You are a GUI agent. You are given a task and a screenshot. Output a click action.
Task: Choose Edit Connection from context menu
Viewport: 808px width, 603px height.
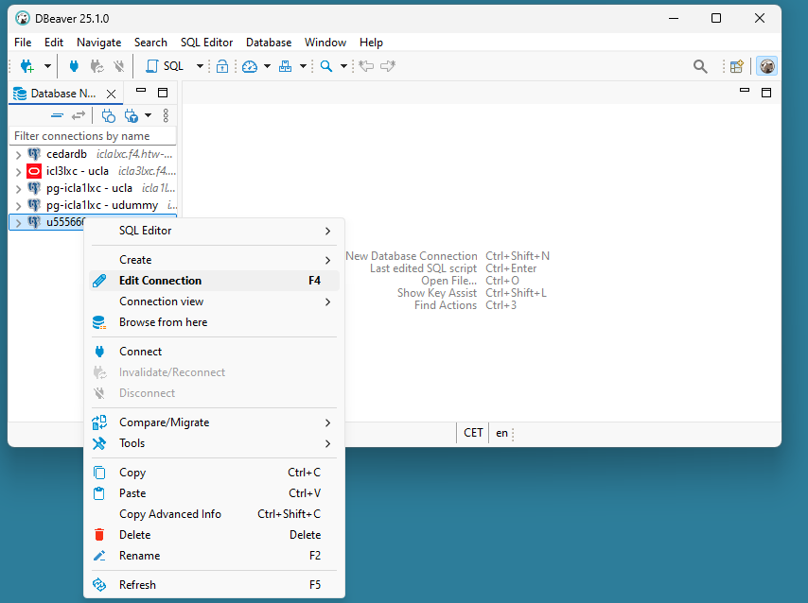(214, 281)
